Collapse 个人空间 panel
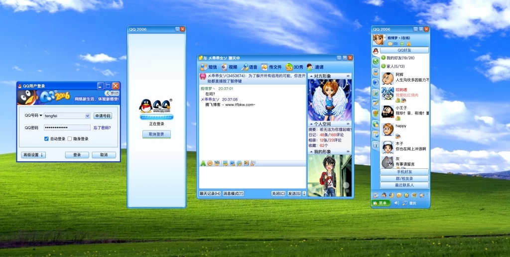Image resolution: width=510 pixels, height=257 pixels. coord(312,124)
